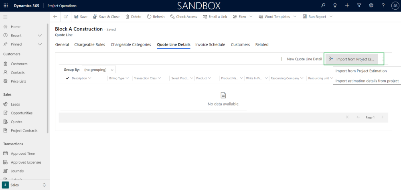Open Approved Time in sidebar
401x190 pixels.
(x=24, y=154)
